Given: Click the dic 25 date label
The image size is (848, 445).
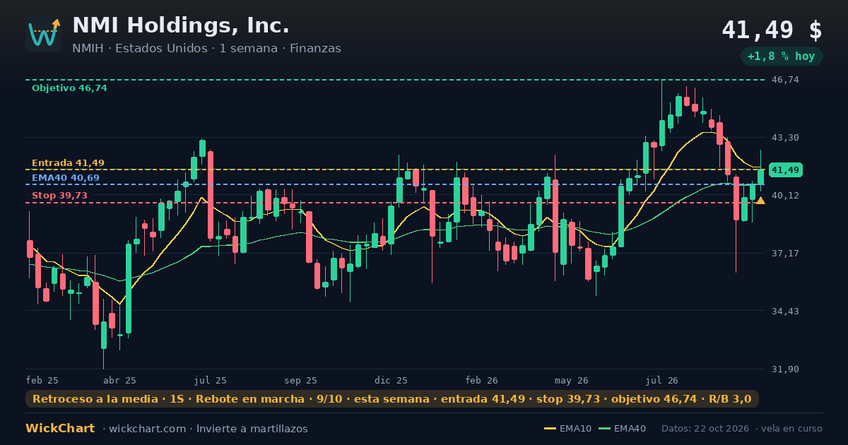Looking at the screenshot, I should (x=391, y=380).
